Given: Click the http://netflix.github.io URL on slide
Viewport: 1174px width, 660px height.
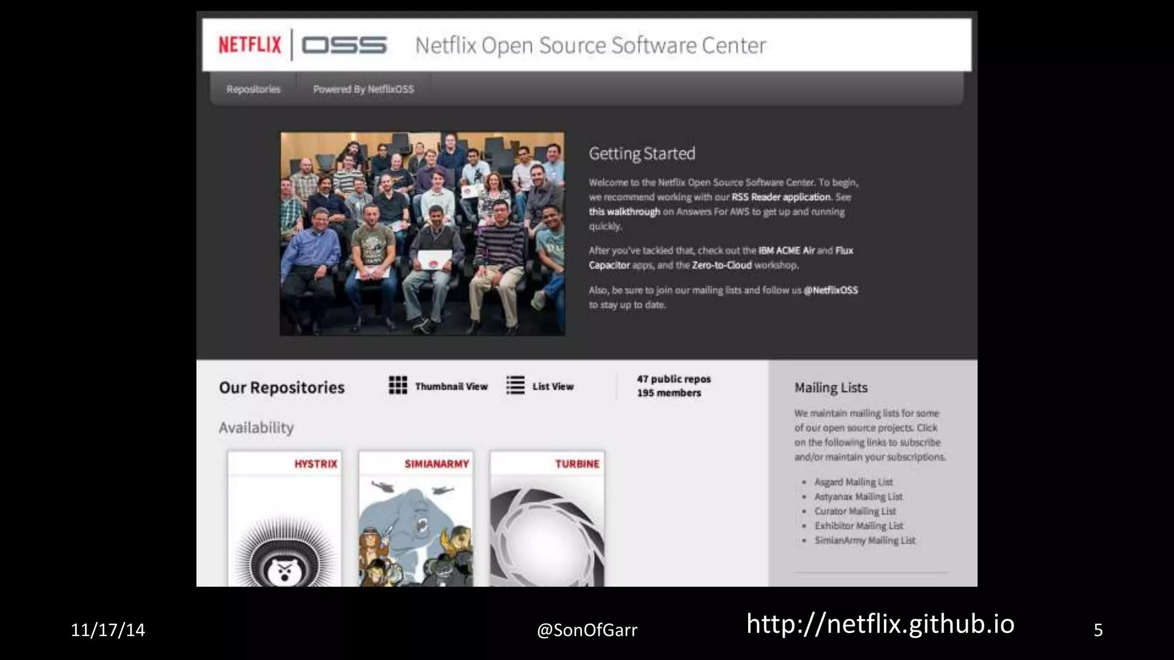Looking at the screenshot, I should click(x=880, y=623).
